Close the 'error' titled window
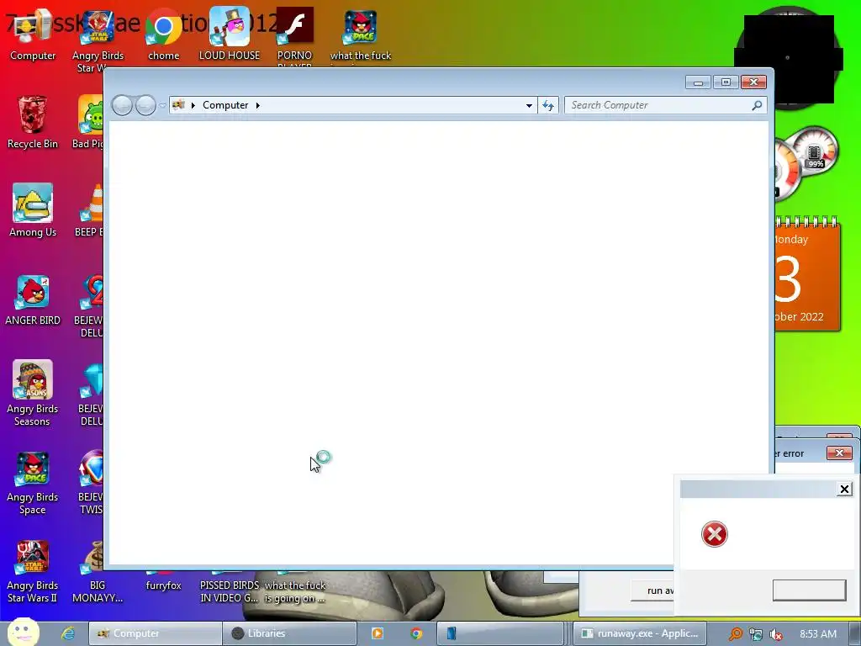The width and height of the screenshot is (861, 646). [x=839, y=453]
